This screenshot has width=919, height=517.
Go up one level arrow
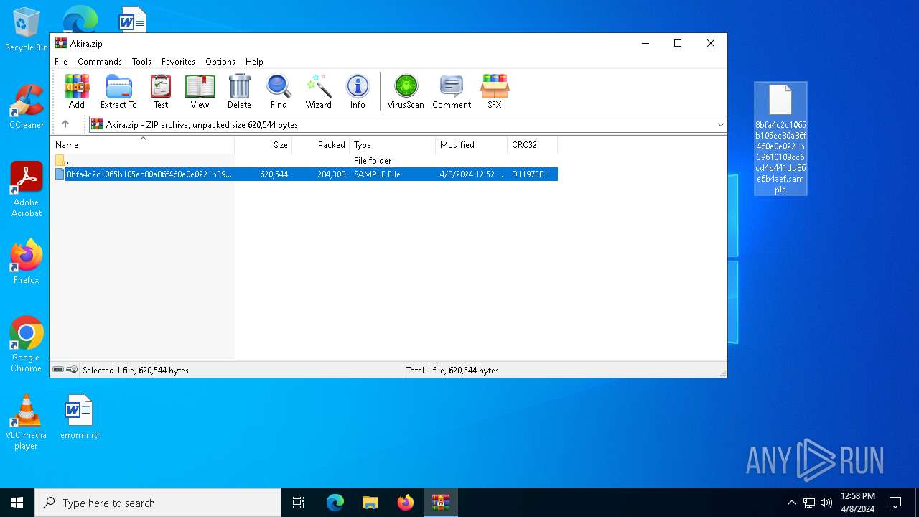pyautogui.click(x=65, y=124)
